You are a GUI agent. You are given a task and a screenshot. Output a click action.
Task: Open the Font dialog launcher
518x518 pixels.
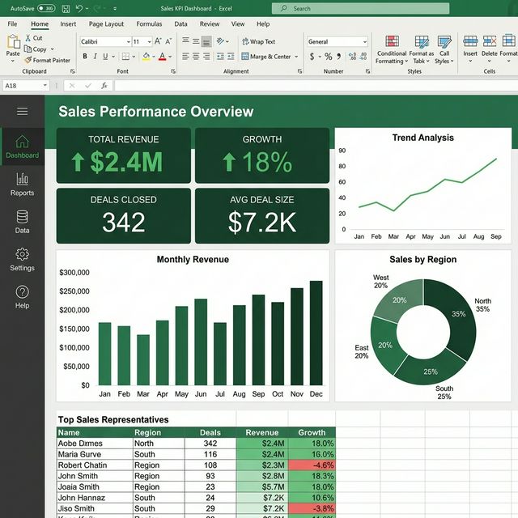[x=172, y=71]
